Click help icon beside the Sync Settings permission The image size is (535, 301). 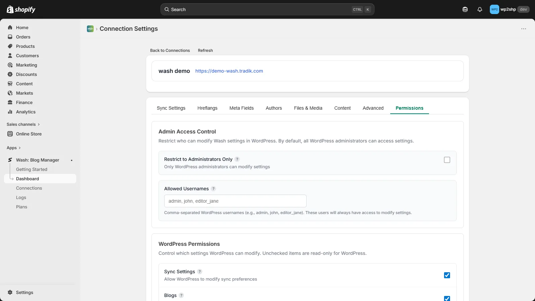point(200,272)
